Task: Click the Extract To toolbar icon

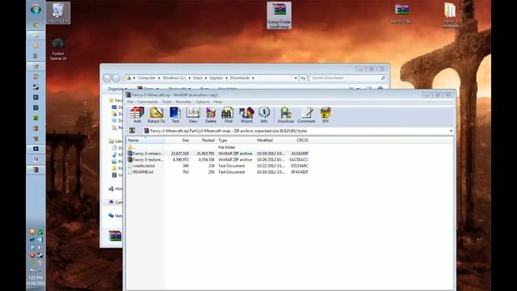Action: tap(156, 115)
